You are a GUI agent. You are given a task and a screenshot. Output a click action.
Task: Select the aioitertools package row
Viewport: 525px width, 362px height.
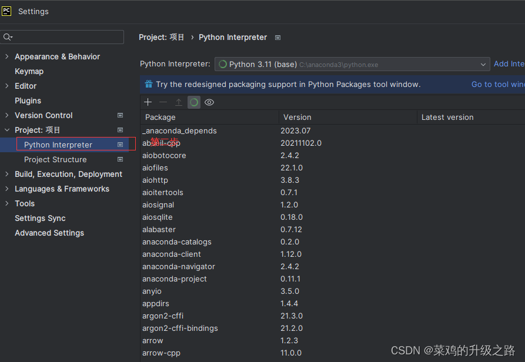(333, 193)
